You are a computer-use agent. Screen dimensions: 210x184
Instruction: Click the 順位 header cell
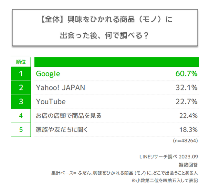click(21, 62)
